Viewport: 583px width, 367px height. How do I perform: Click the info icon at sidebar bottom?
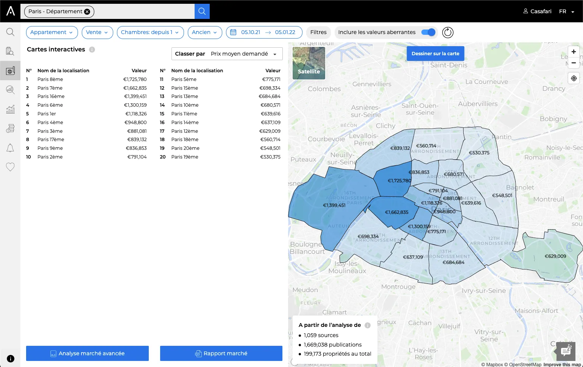tap(11, 359)
